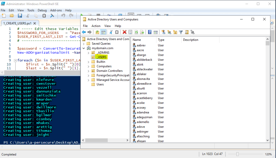Collapse the foreach block in script editor
276x158 pixels.
tap(15, 60)
